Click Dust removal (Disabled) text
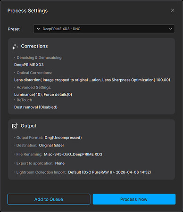This screenshot has width=183, height=212. [36, 107]
